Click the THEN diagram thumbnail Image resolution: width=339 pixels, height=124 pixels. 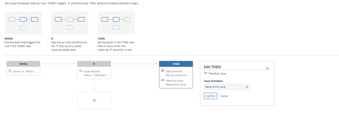coord(116,23)
